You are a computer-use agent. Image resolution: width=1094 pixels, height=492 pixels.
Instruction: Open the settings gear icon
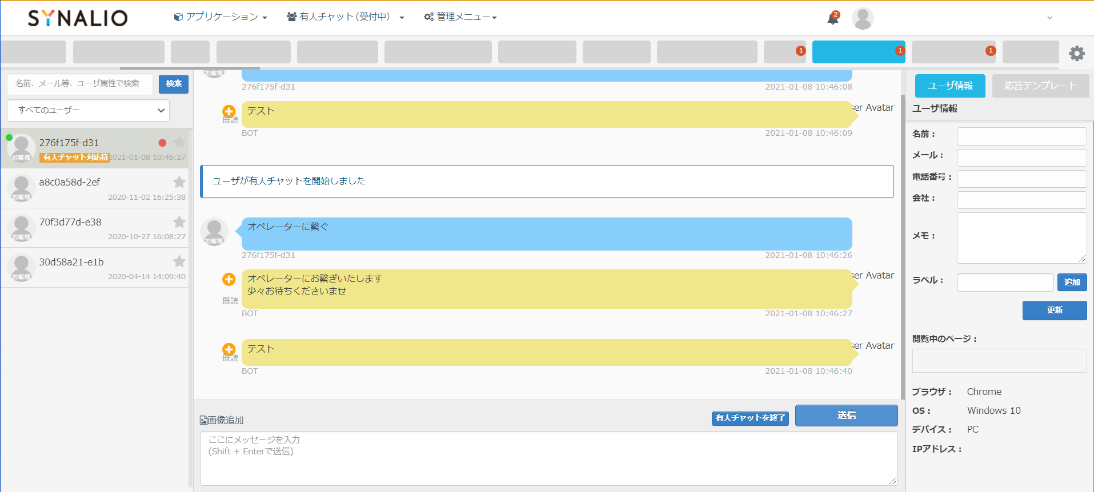[x=1077, y=53]
